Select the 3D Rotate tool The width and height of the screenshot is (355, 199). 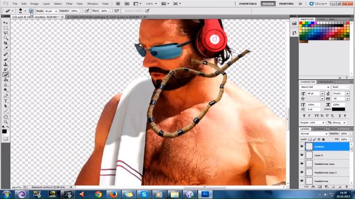point(6,117)
